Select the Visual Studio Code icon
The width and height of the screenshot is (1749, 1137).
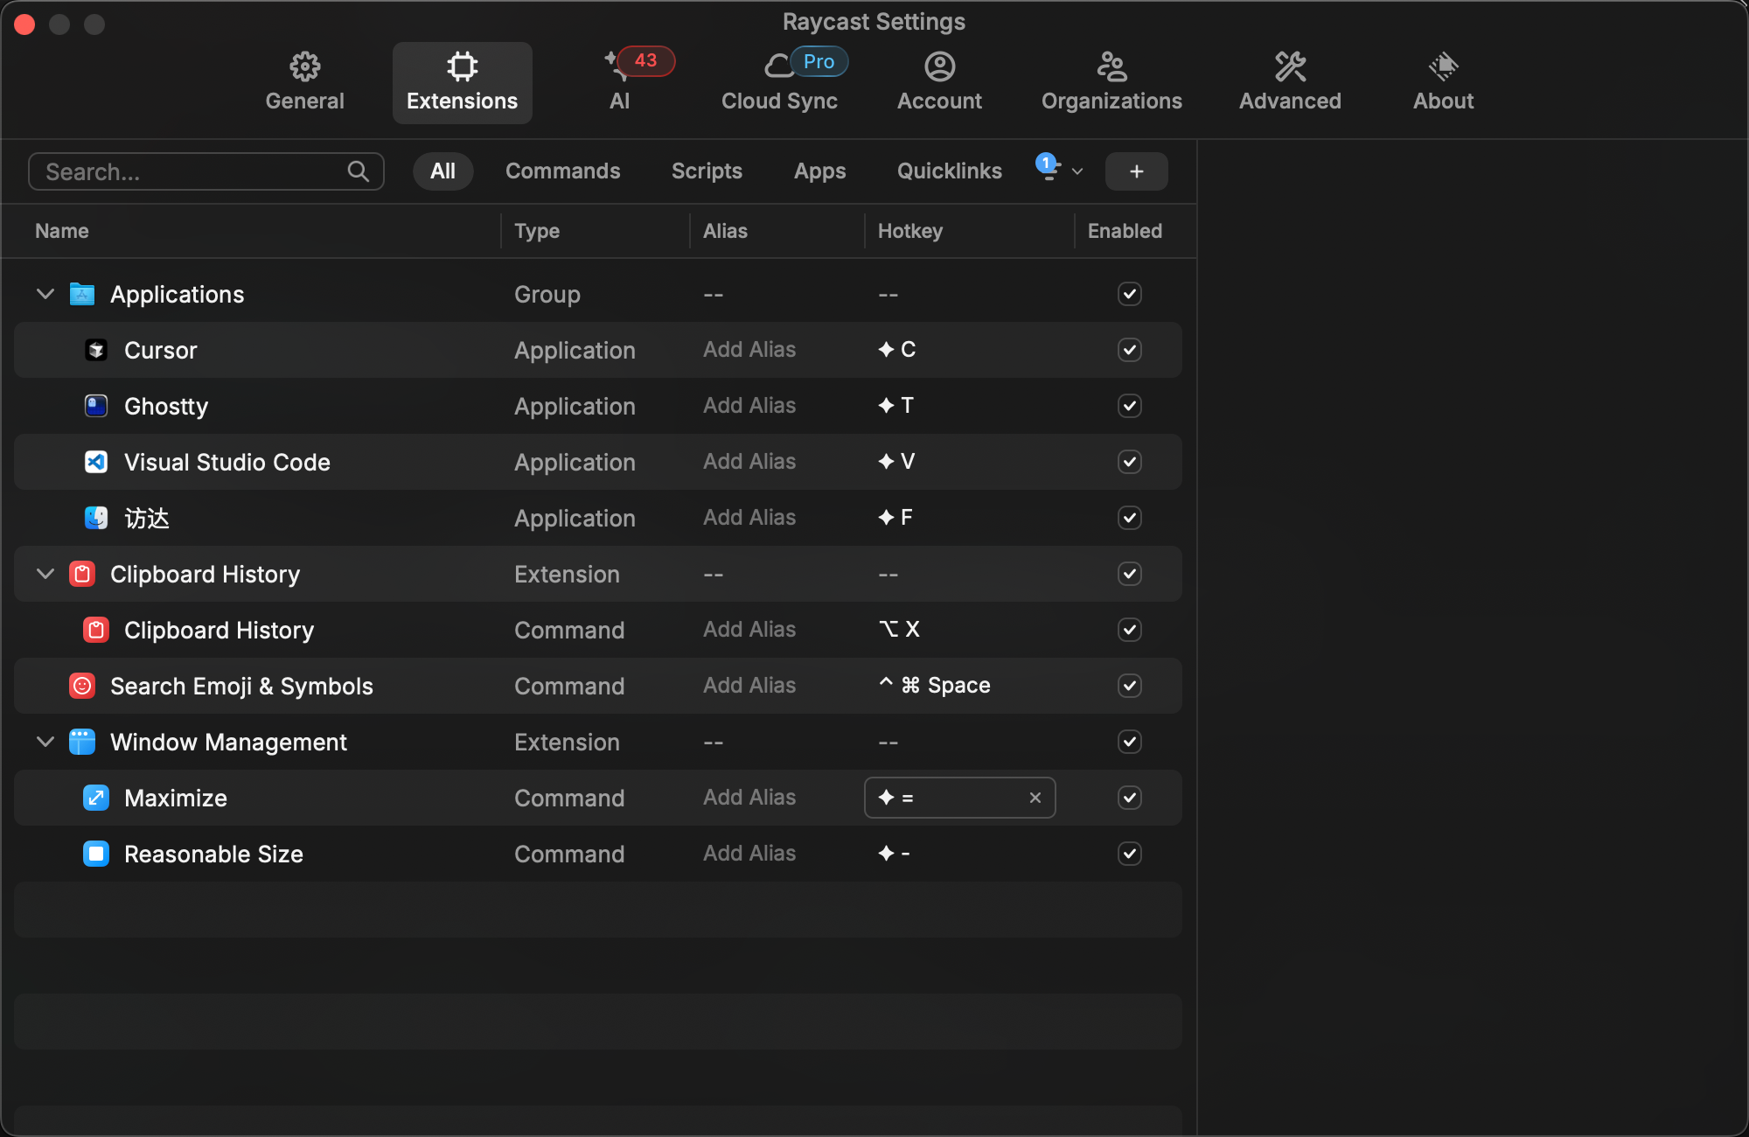click(95, 462)
